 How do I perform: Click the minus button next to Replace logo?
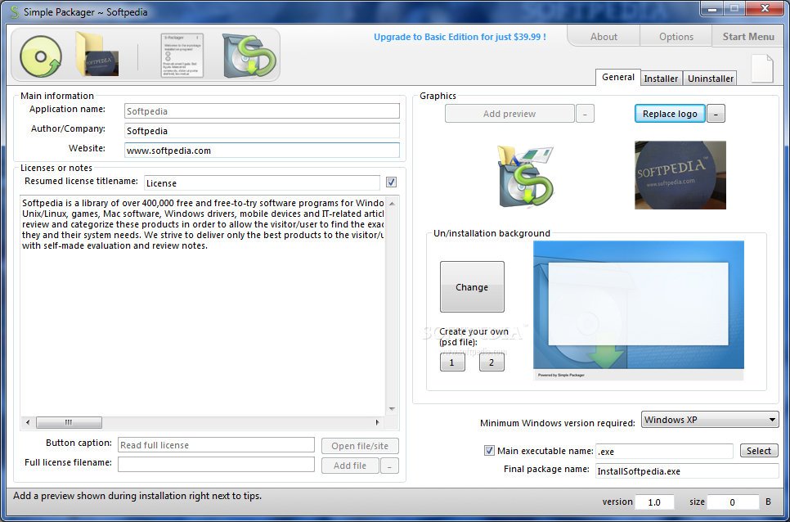[x=716, y=114]
